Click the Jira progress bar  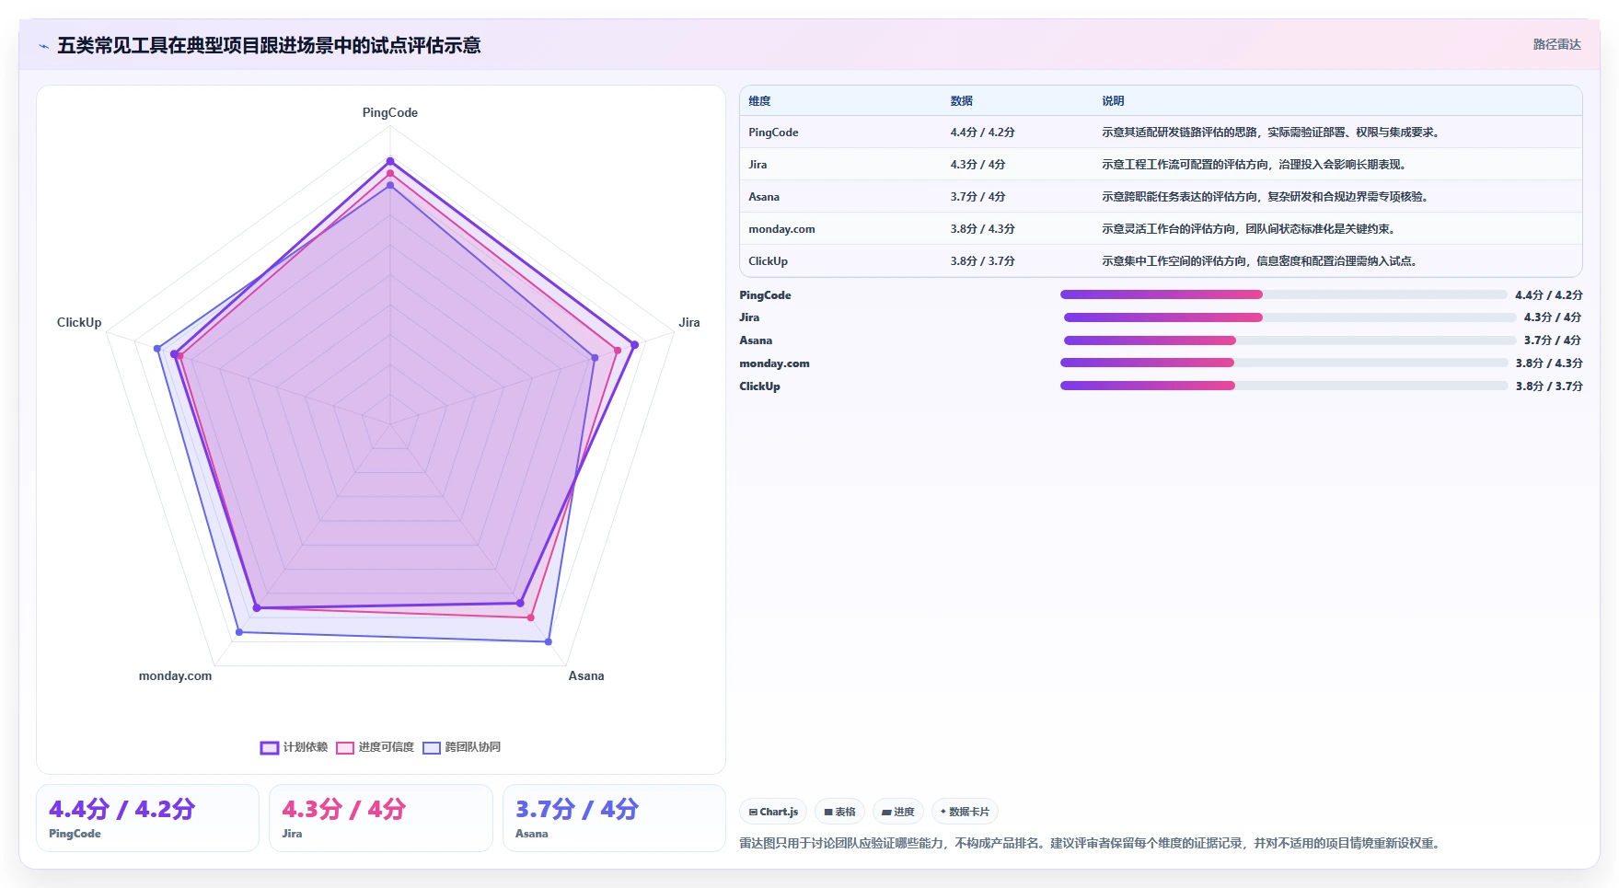click(1289, 317)
